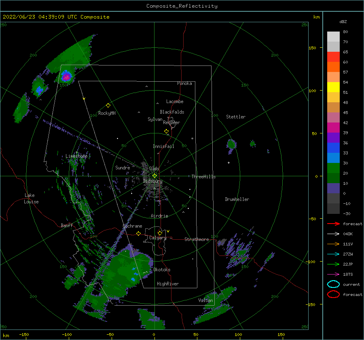Click the Vulcan label
This screenshot has height=340, width=364.
206,300
